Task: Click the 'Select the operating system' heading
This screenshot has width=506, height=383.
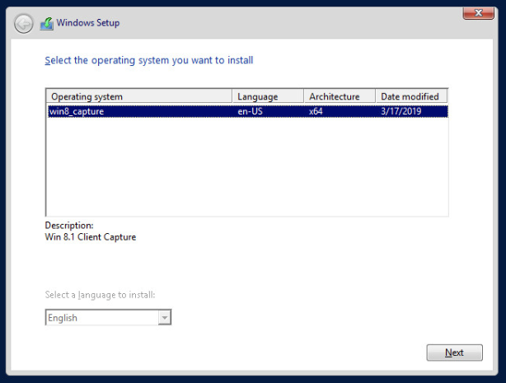Action: point(148,60)
